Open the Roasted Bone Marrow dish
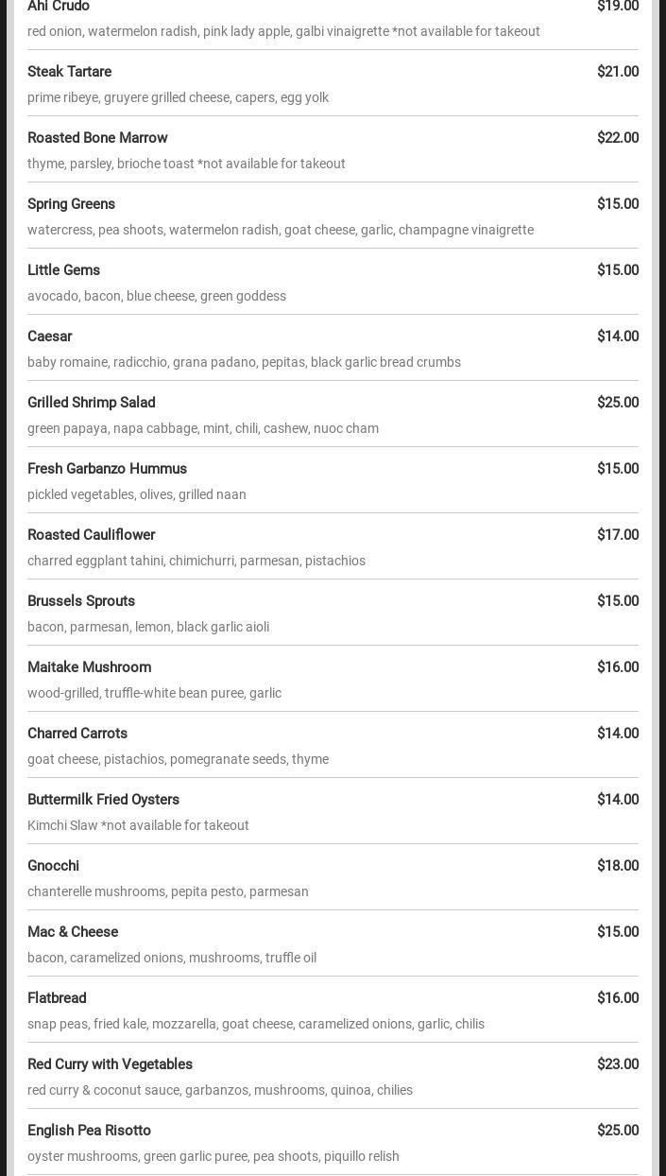This screenshot has width=666, height=1176. click(x=97, y=138)
